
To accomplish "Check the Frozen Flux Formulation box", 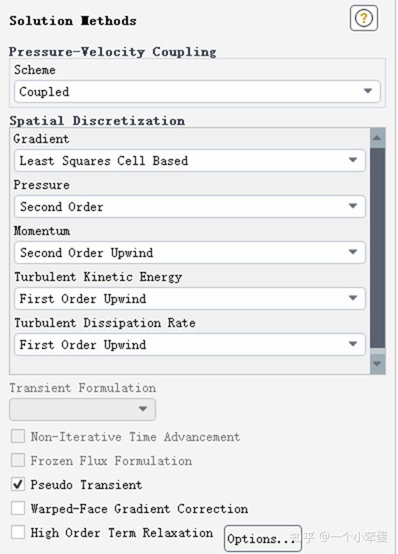I will click(x=18, y=461).
